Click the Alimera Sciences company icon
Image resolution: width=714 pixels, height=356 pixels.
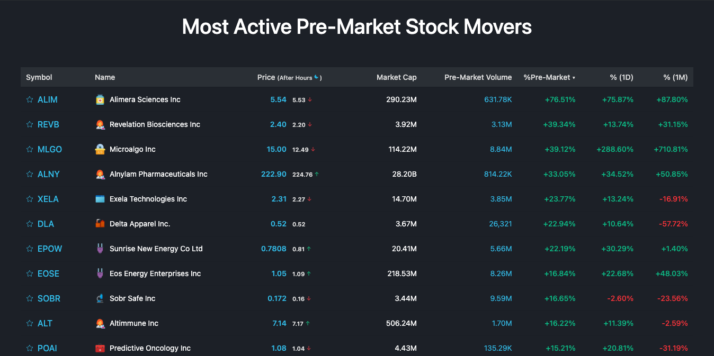point(100,99)
